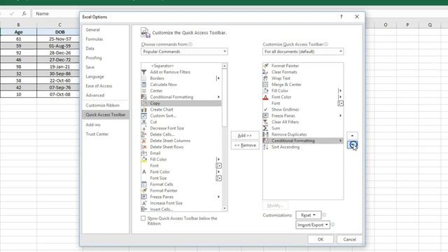Select Conditional Formatting in right toolbar list
Image resolution: width=448 pixels, height=252 pixels.
tap(303, 141)
